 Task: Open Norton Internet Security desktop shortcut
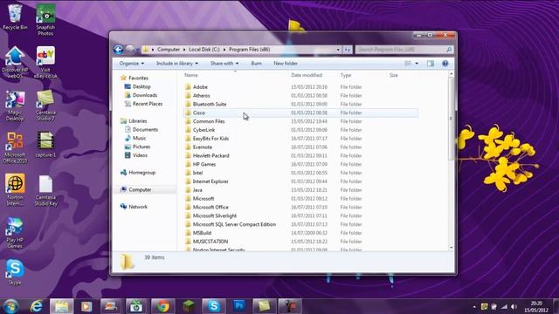coord(15,190)
